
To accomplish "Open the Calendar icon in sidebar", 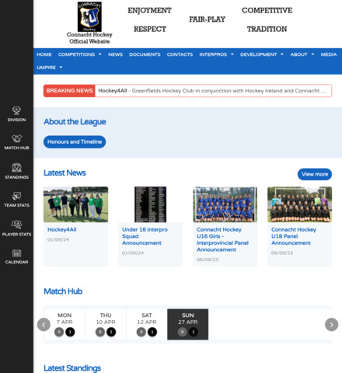I will click(16, 253).
